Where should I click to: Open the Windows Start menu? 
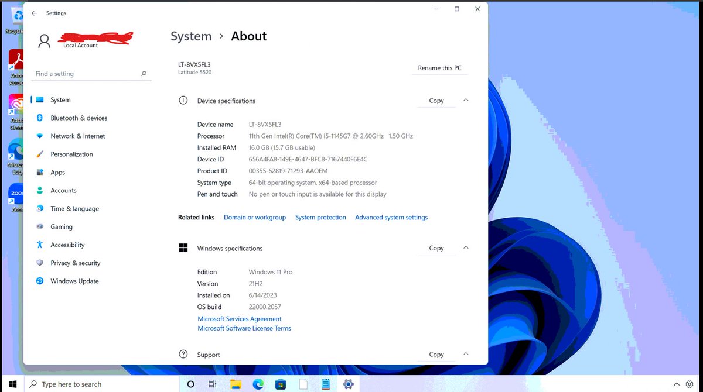click(12, 384)
